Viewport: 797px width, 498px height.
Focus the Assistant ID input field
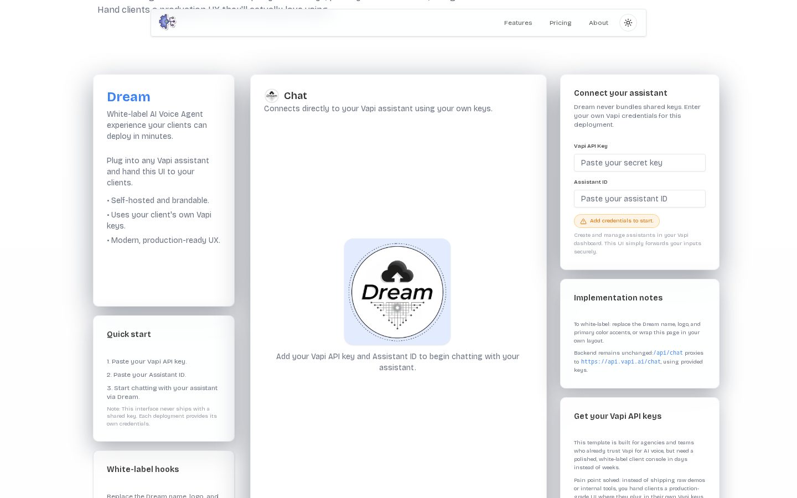pos(640,199)
